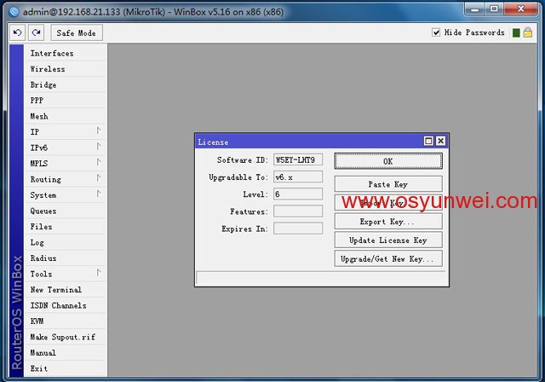Screen dimensions: 545x382
Task: Maximize the WinBox window
Action: pos(494,9)
